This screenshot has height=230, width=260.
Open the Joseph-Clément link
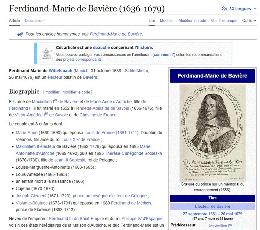coord(31,196)
